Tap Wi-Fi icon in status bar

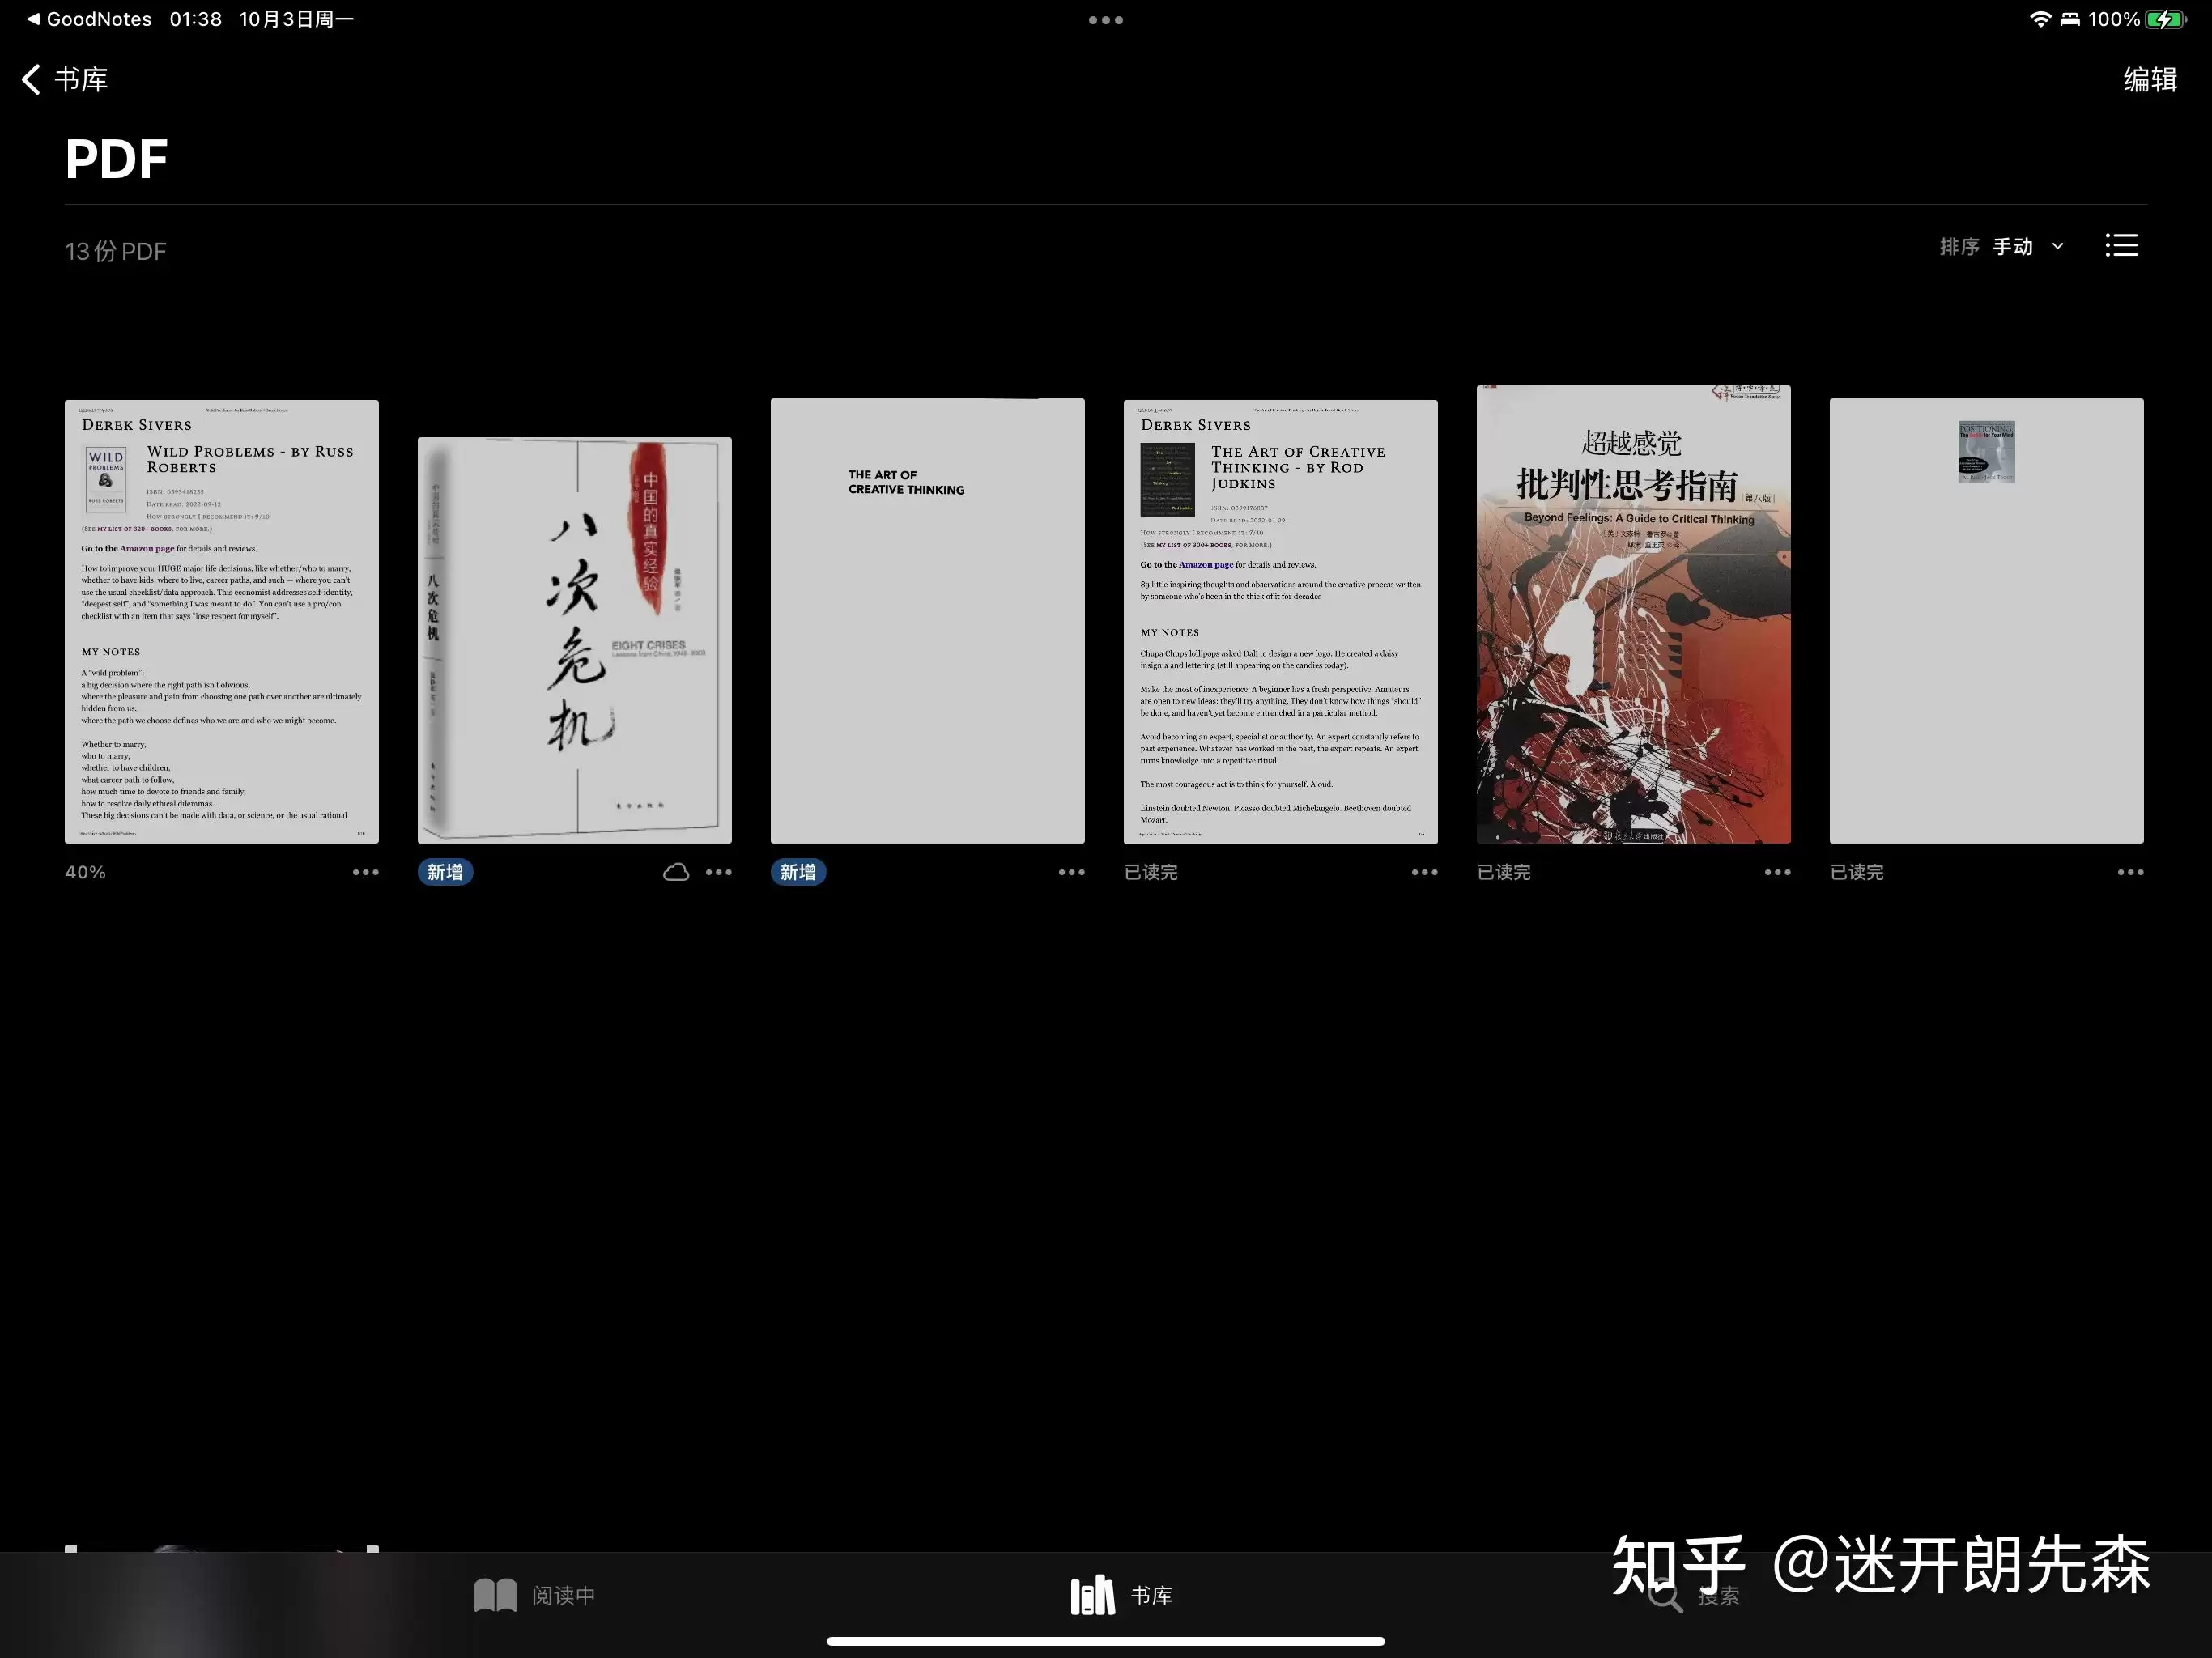click(2040, 19)
